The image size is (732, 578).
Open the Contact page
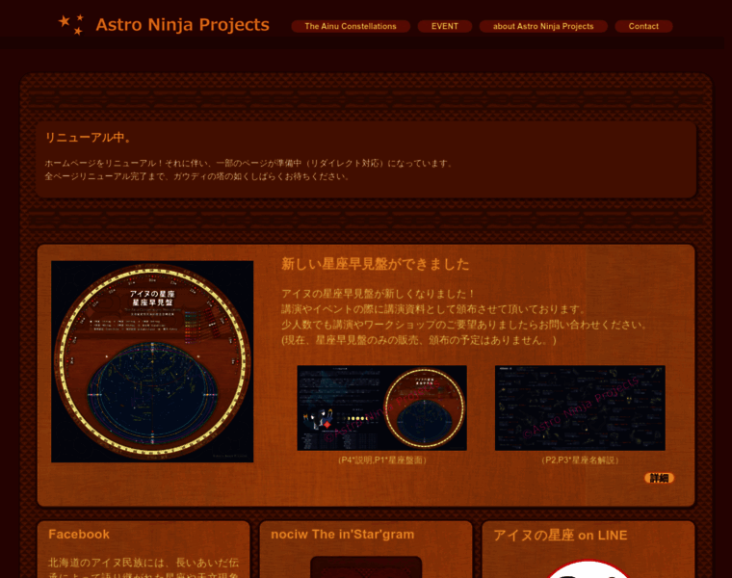coord(643,26)
